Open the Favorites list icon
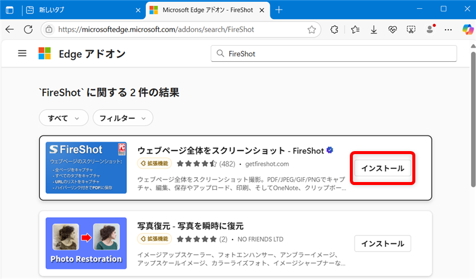The width and height of the screenshot is (476, 279). (355, 29)
